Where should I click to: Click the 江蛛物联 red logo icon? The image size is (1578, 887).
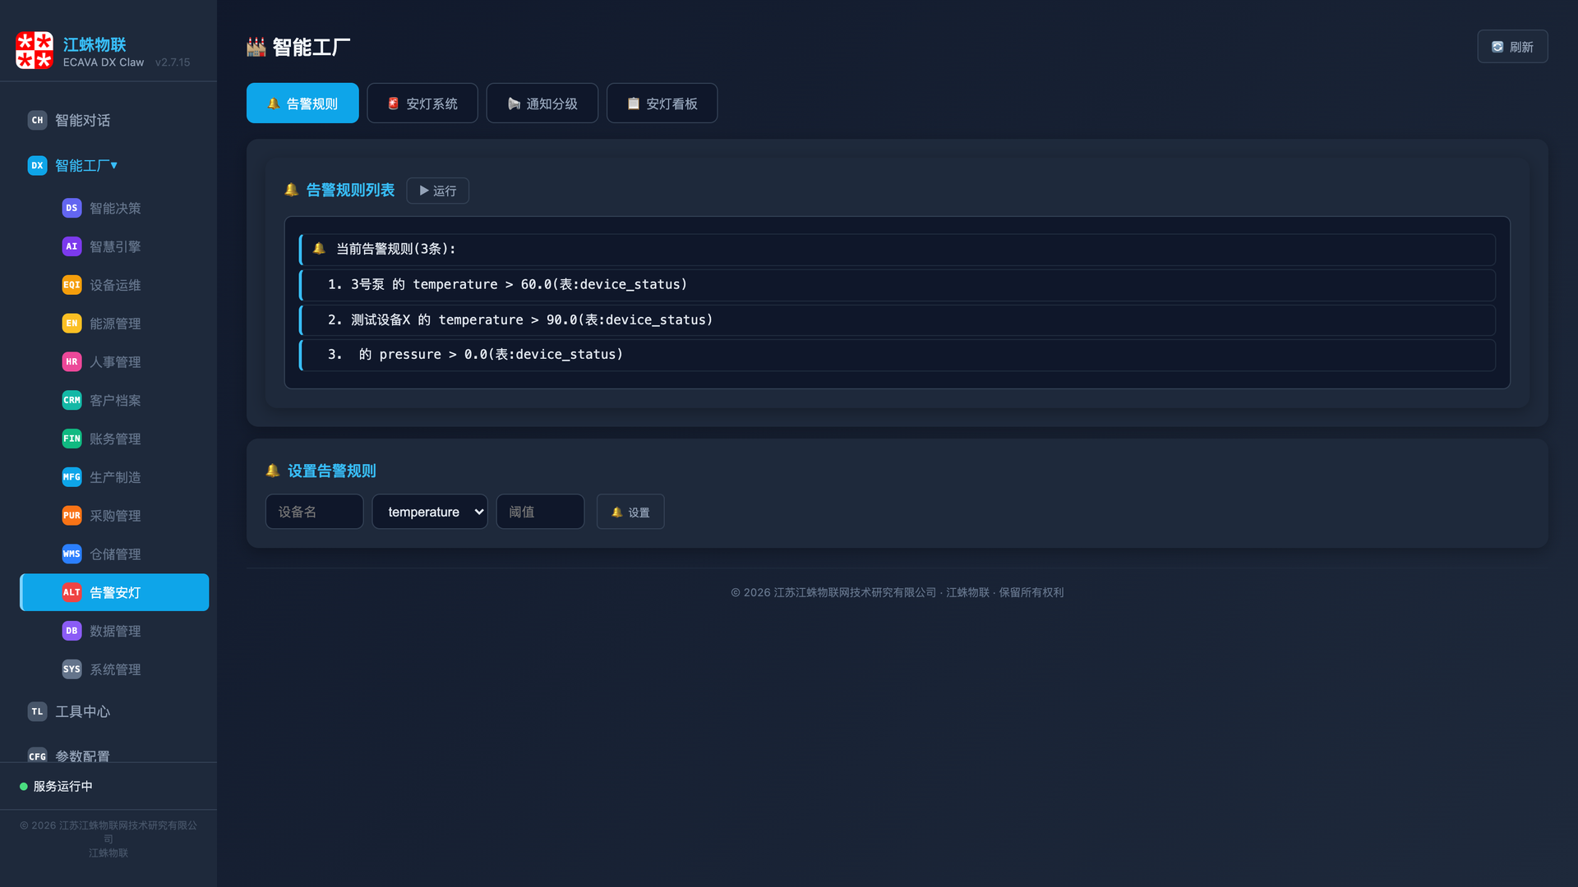pyautogui.click(x=35, y=51)
